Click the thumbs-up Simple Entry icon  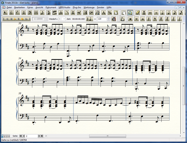click(x=122, y=19)
